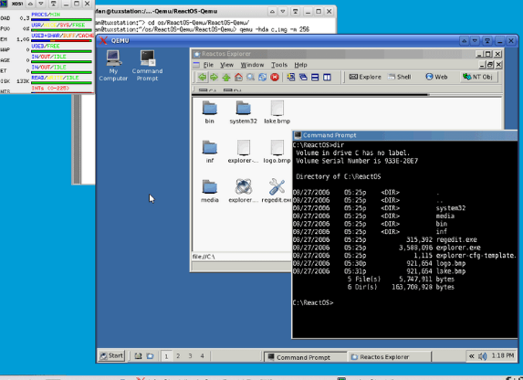
Task: Click the Reactos Explorer title bar icon
Action: point(197,54)
